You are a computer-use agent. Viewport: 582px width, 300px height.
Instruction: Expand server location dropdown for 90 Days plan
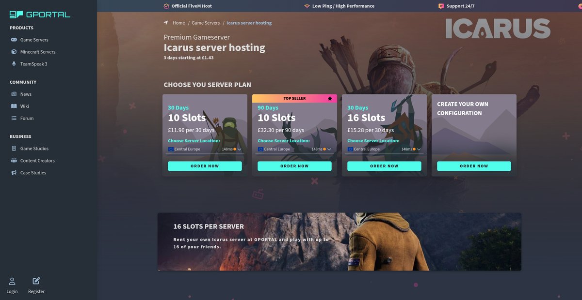pos(294,149)
